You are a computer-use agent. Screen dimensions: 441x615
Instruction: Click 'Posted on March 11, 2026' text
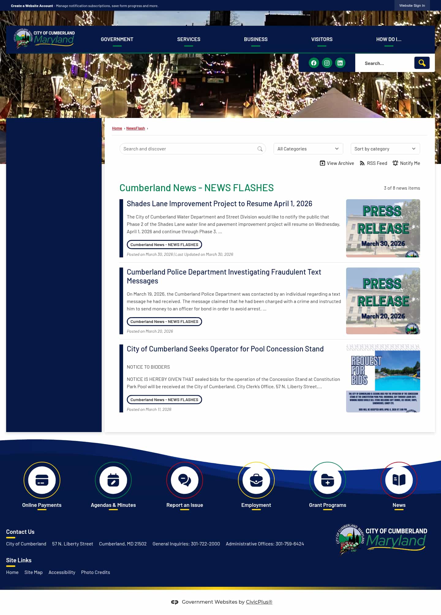click(x=149, y=409)
